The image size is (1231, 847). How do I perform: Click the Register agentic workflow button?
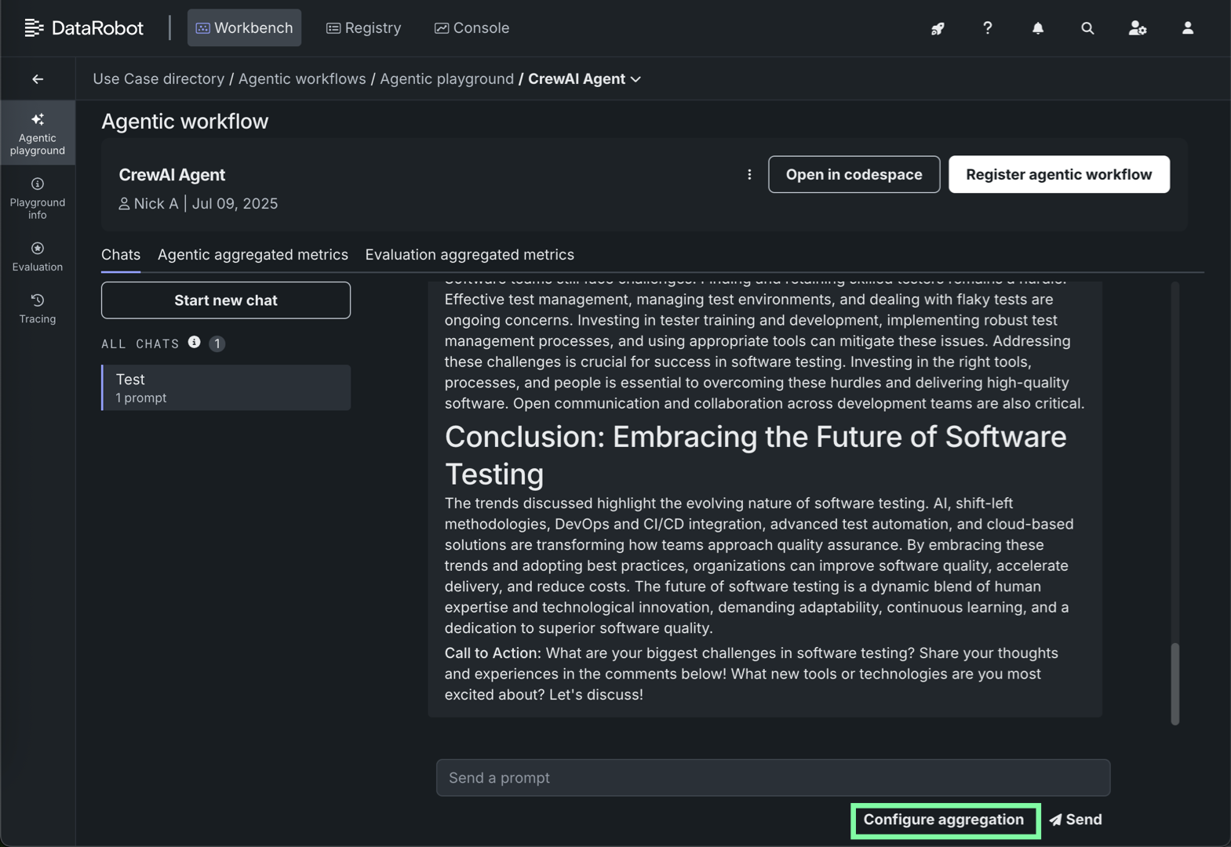click(1058, 174)
